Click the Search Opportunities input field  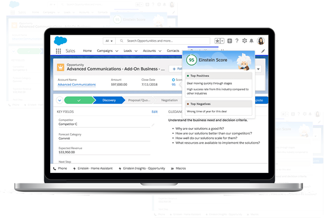tap(163, 41)
